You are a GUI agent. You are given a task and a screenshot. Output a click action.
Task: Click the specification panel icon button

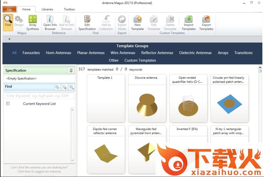pos(71,70)
